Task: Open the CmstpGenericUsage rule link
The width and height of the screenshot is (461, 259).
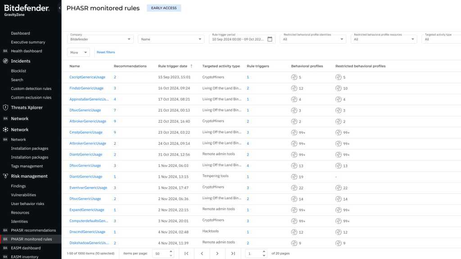Action: coord(86,133)
